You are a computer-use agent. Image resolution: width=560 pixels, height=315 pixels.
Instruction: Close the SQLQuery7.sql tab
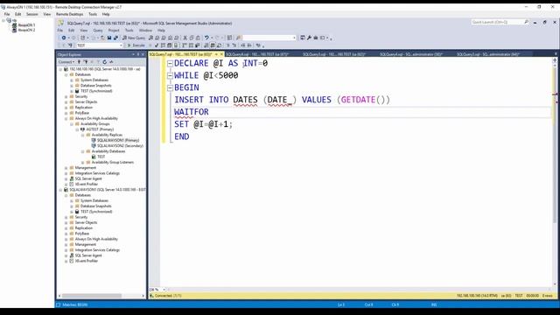(221, 54)
